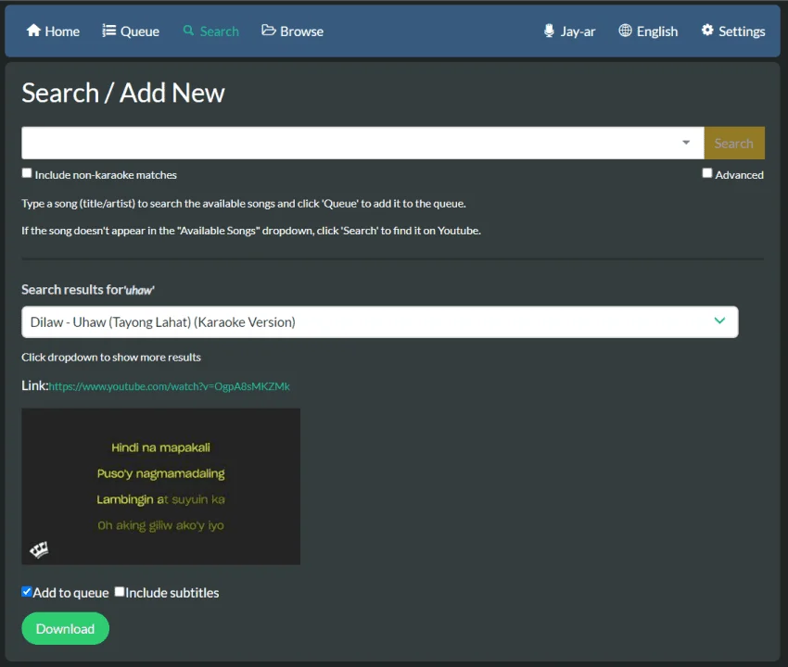Viewport: 788px width, 667px height.
Task: Click the house Home icon
Action: (33, 31)
